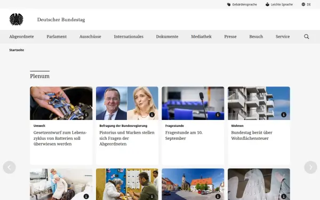The width and height of the screenshot is (320, 200).
Task: Open the Ausschüsse menu
Action: [90, 36]
